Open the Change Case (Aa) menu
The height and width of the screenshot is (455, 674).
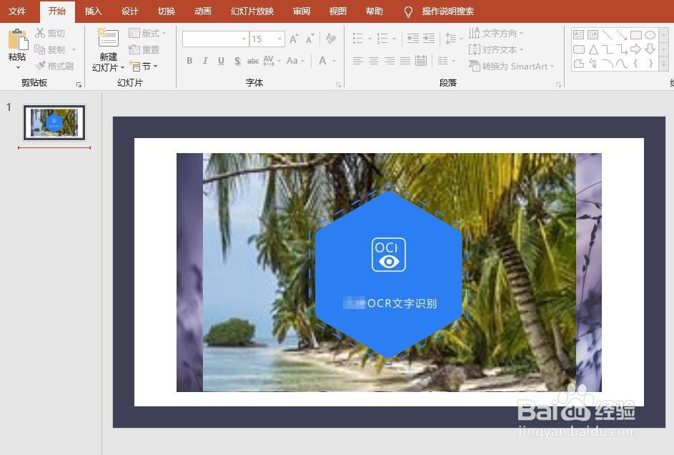click(295, 61)
